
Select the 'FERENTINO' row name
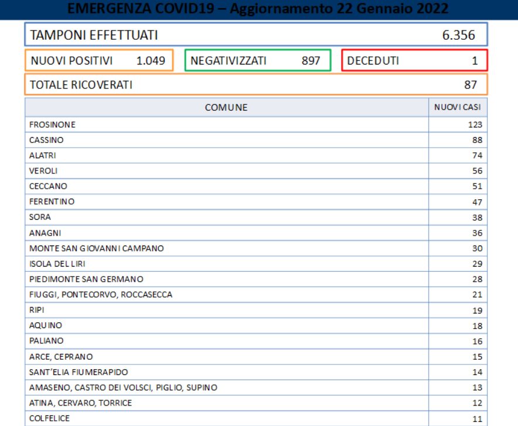52,202
